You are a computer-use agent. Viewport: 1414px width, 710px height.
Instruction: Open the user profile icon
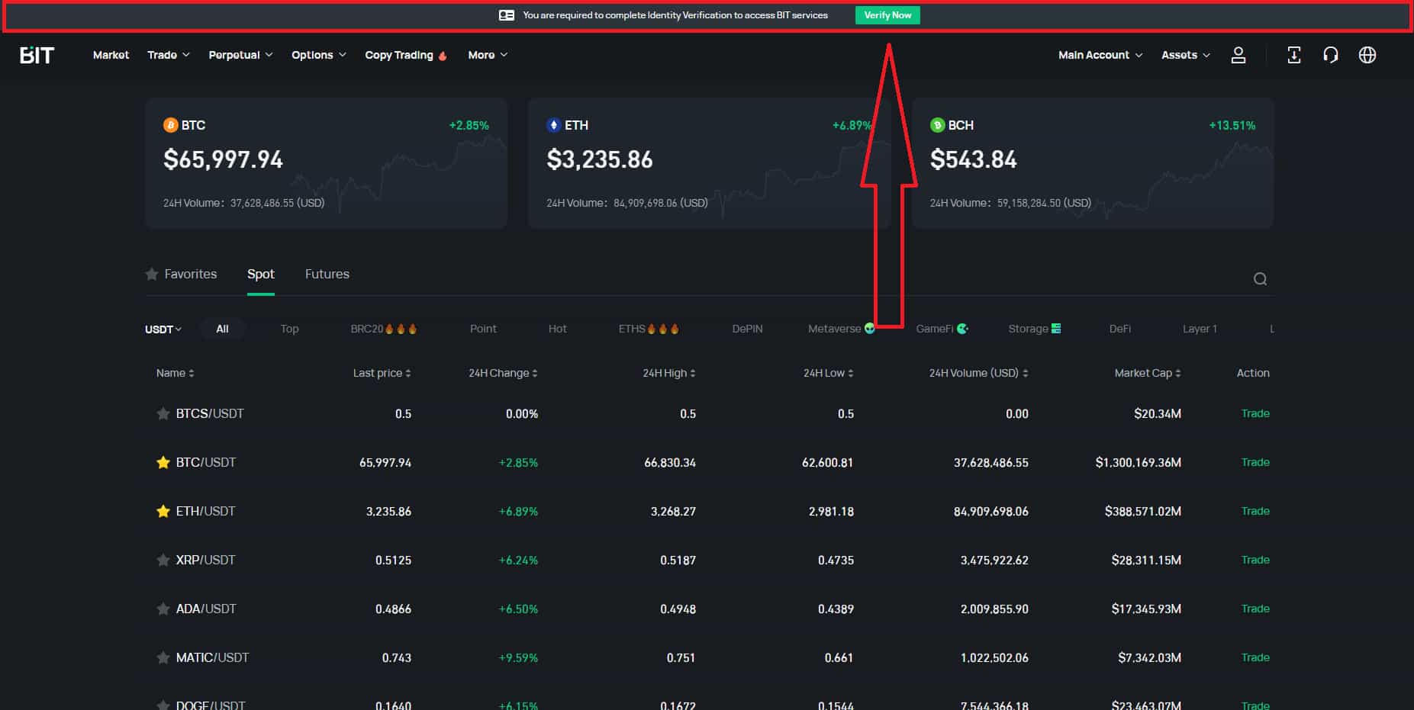[x=1238, y=55]
